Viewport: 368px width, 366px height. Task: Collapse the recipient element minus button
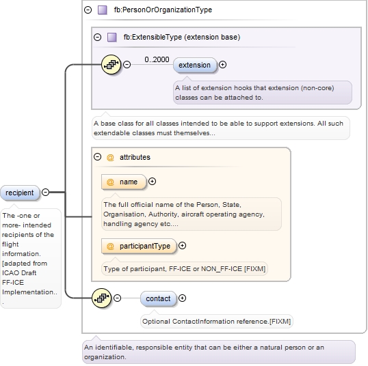point(46,193)
